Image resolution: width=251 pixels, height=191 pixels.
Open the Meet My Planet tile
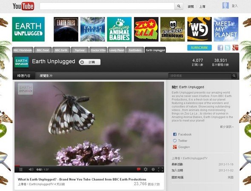[226, 29]
